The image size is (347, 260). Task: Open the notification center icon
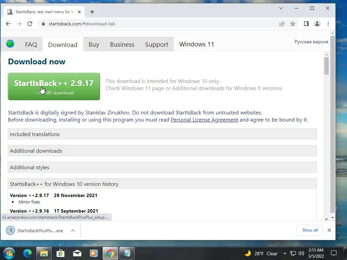pos(334,253)
